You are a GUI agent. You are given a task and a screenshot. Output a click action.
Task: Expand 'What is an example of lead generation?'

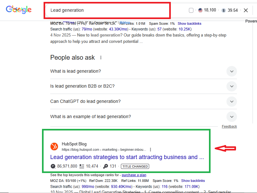click(x=232, y=116)
